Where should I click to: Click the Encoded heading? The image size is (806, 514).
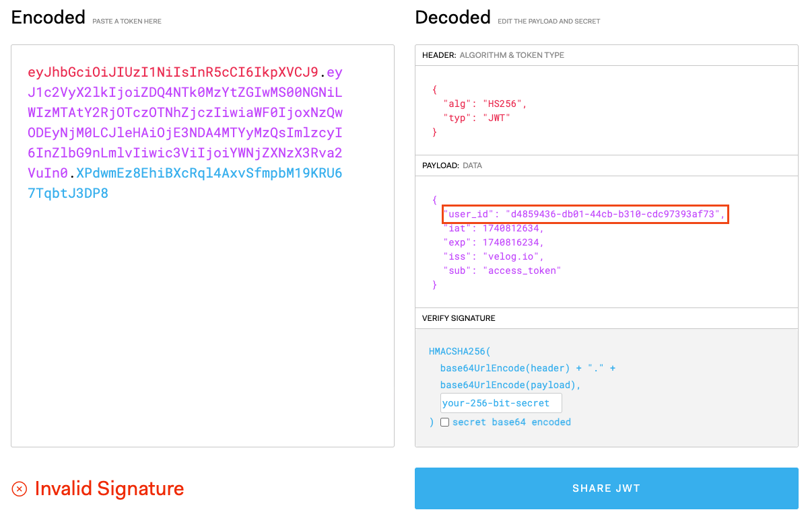click(x=48, y=17)
